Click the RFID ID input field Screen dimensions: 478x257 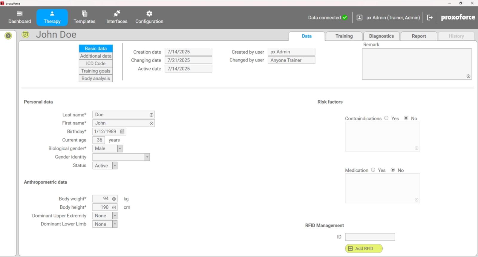(370, 237)
